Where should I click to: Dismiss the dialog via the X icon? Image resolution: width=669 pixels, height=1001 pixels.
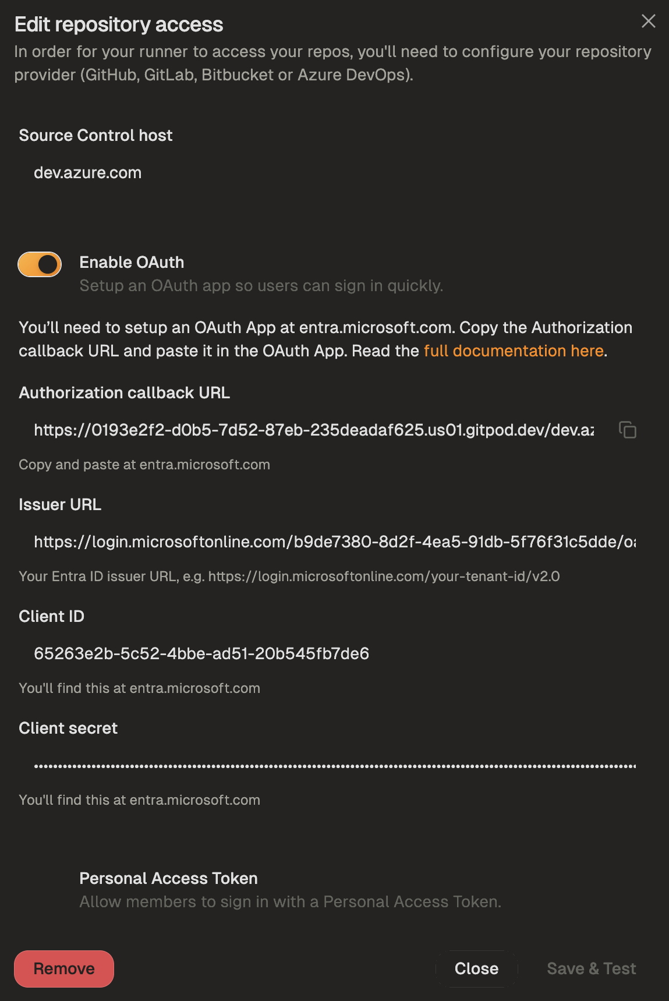(648, 21)
